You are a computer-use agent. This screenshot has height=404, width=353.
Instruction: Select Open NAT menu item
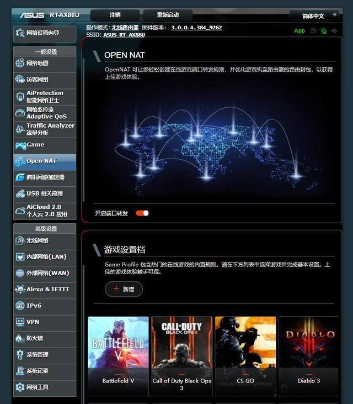pos(45,162)
